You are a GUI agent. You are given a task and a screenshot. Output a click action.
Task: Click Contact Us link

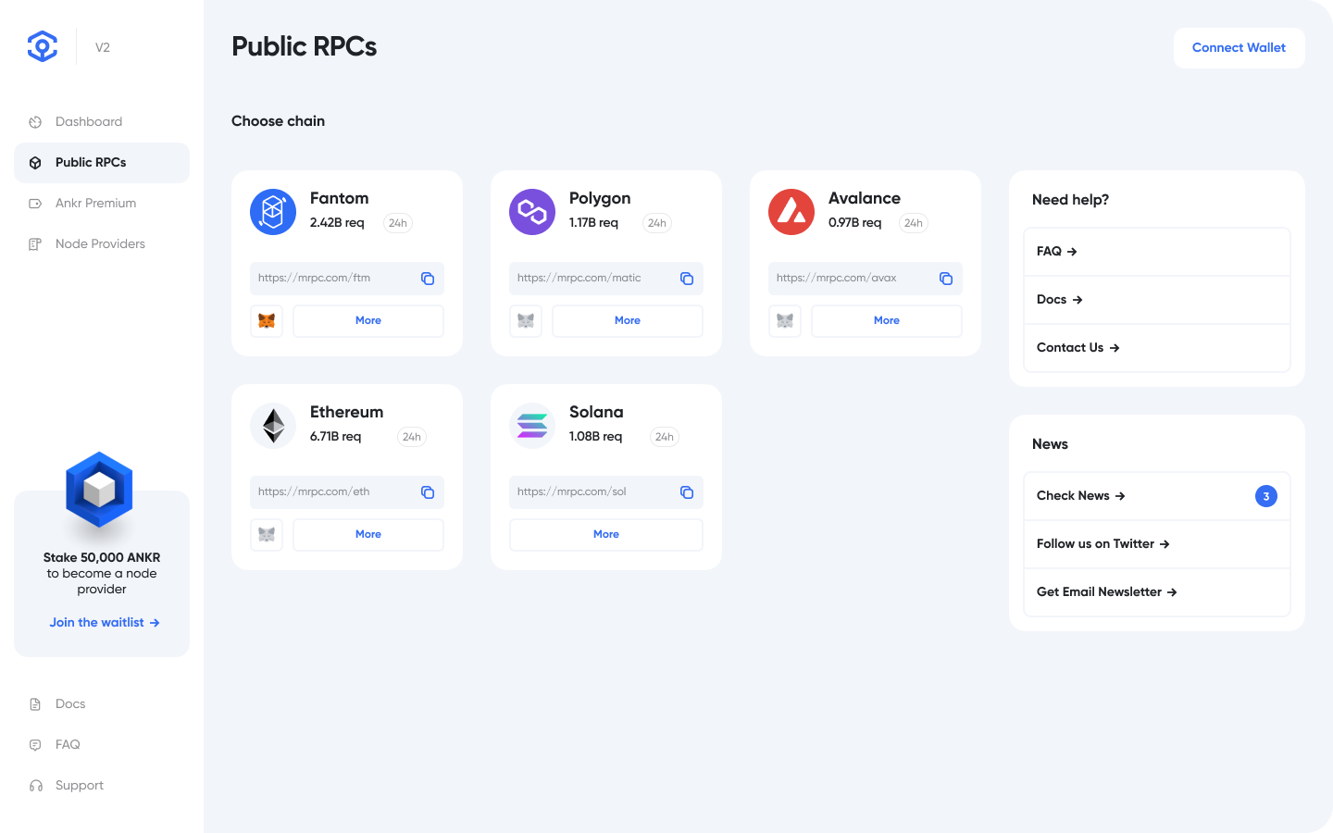pos(1157,348)
